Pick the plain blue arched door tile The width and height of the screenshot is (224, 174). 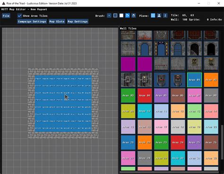click(145, 49)
